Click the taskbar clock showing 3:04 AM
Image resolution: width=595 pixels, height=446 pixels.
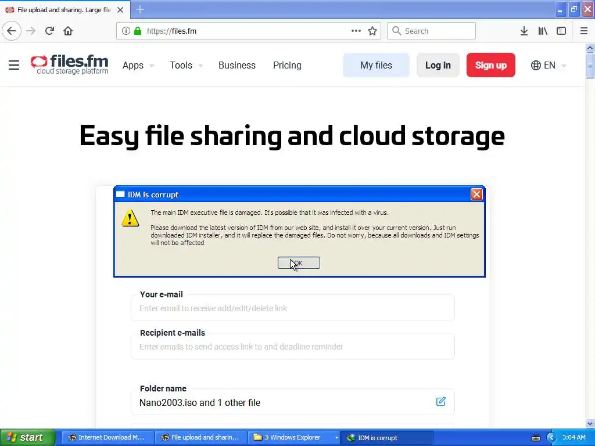coord(574,438)
